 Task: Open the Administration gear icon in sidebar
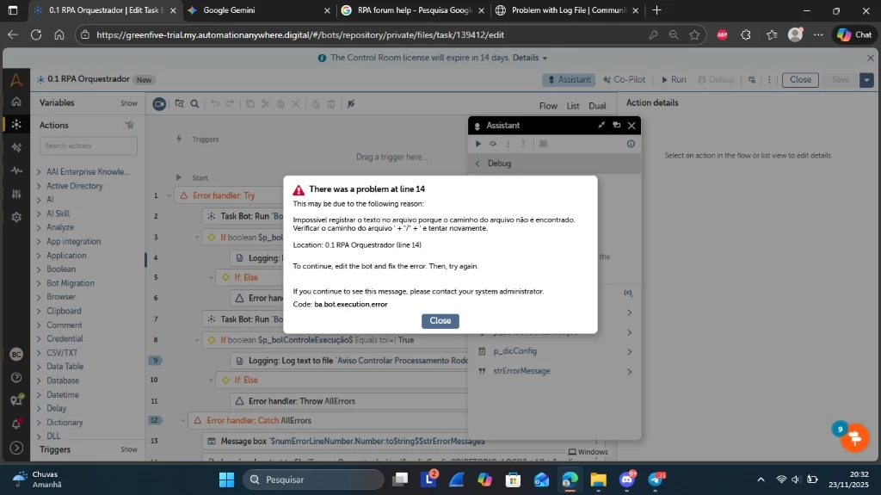point(16,217)
